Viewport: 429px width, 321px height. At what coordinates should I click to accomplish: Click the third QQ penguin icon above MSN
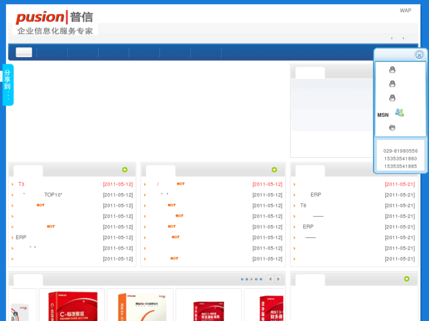[392, 98]
